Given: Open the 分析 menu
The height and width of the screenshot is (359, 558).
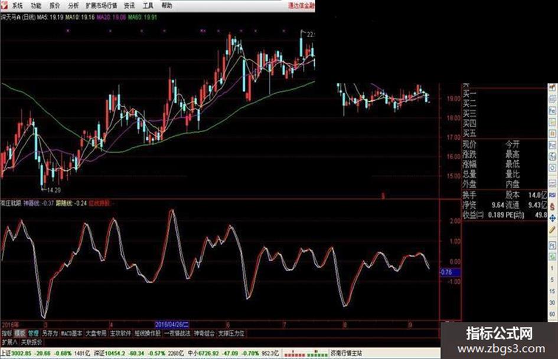Looking at the screenshot, I should 73,5.
